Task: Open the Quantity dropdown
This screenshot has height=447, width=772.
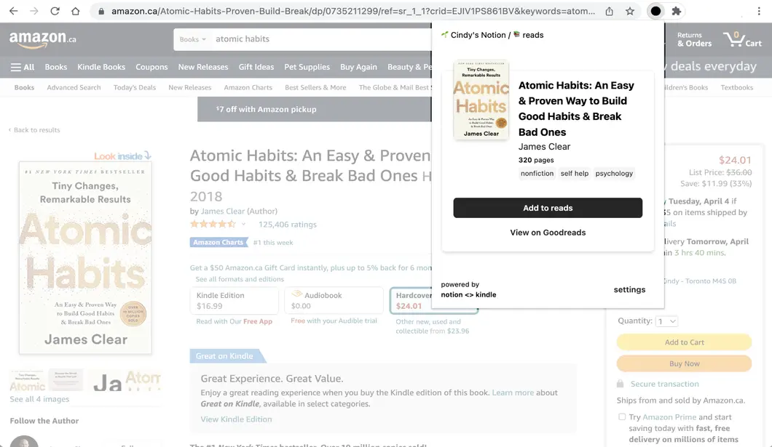Action: point(666,321)
